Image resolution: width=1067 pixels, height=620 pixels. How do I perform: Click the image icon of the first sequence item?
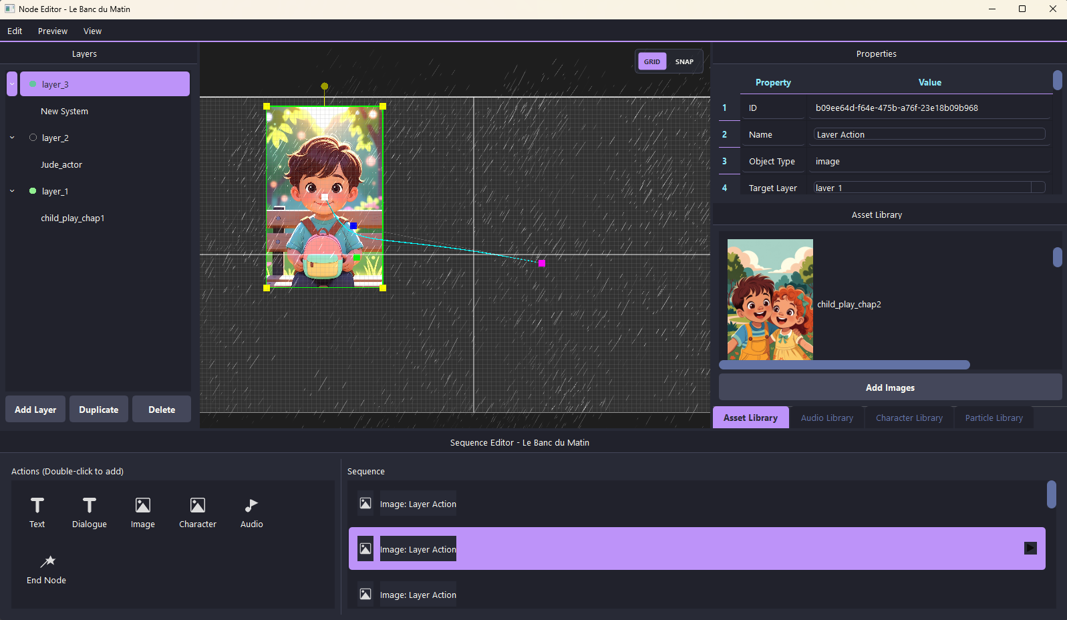click(365, 503)
